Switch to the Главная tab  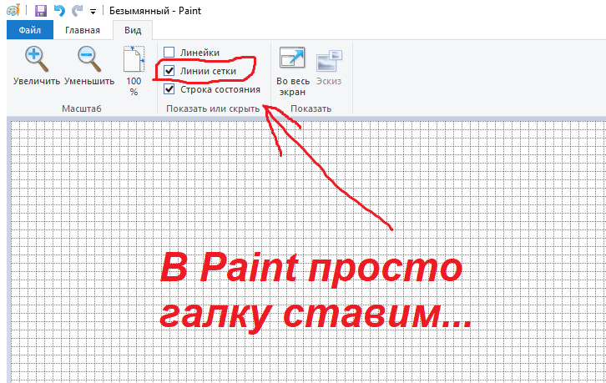pyautogui.click(x=83, y=30)
